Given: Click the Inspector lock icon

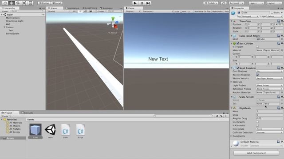Looking at the screenshot, I should [278, 8].
